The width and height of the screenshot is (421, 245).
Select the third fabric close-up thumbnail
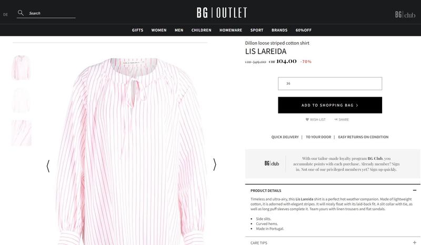[22, 133]
